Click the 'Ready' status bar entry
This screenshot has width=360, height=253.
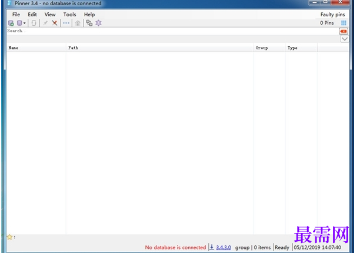tap(282, 248)
